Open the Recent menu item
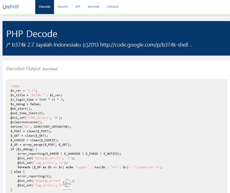 [63, 7]
